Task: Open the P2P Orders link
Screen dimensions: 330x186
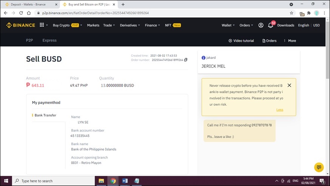Action: (x=269, y=41)
